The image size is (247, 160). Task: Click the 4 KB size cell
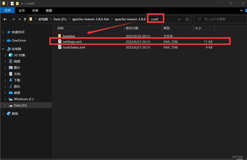tap(209, 47)
